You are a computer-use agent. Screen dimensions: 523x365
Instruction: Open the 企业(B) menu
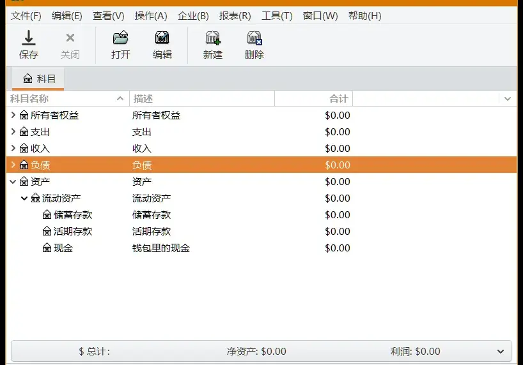(x=193, y=16)
